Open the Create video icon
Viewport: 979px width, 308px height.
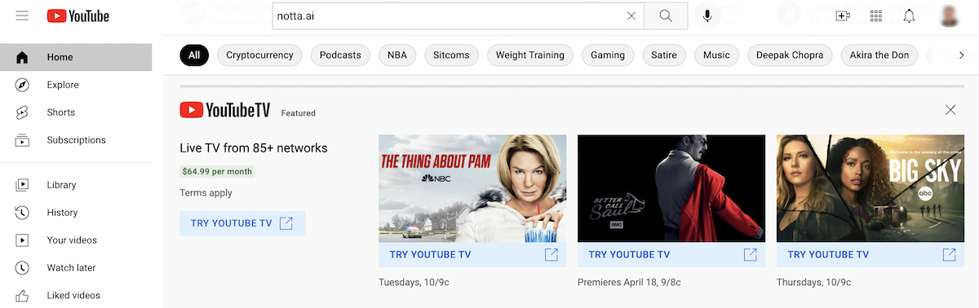click(844, 15)
